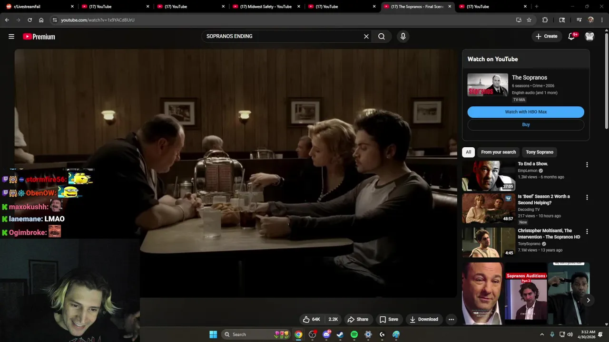Open the YouTube guide hamburger menu

11,37
